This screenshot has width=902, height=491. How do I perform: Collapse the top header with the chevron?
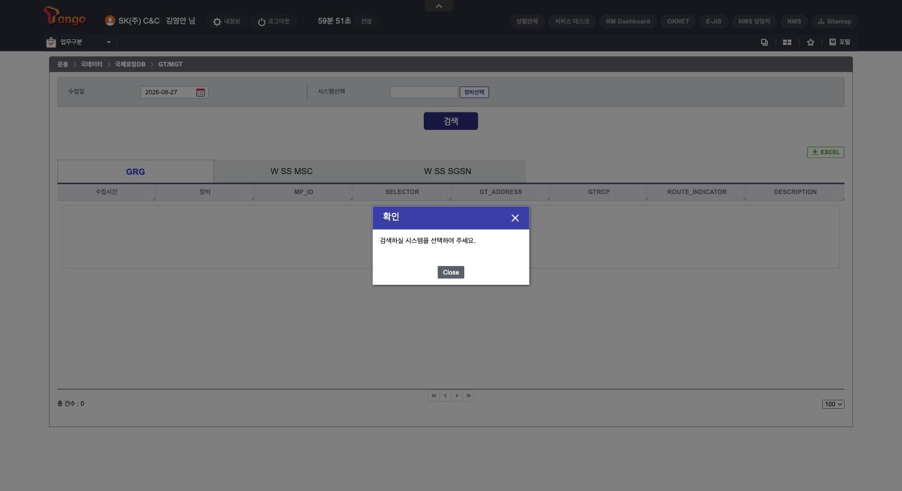(439, 6)
